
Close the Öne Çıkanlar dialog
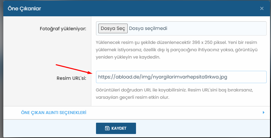pyautogui.click(x=262, y=8)
